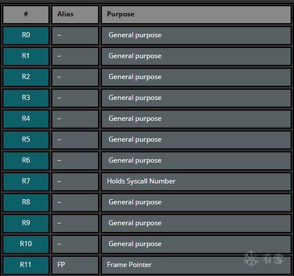
Task: Click the snowflake watermark logo
Action: pyautogui.click(x=251, y=259)
